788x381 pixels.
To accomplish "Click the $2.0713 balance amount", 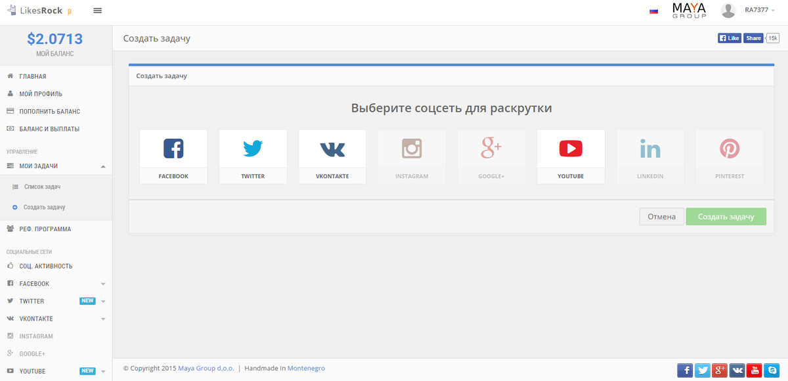I will point(55,39).
